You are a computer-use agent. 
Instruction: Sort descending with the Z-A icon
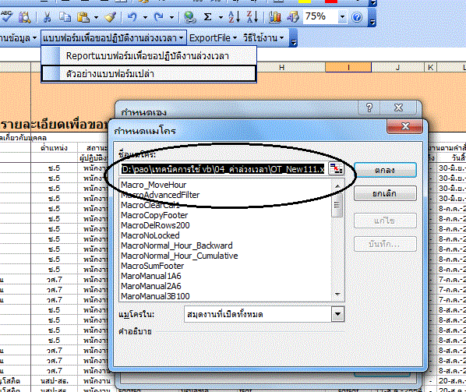[x=252, y=17]
